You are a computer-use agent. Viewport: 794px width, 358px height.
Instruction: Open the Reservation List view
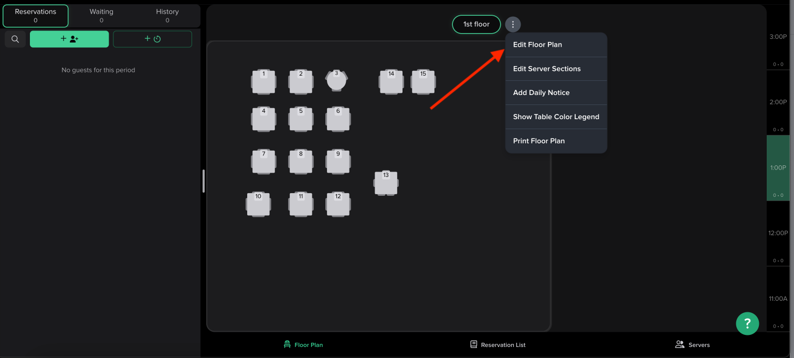coord(498,345)
